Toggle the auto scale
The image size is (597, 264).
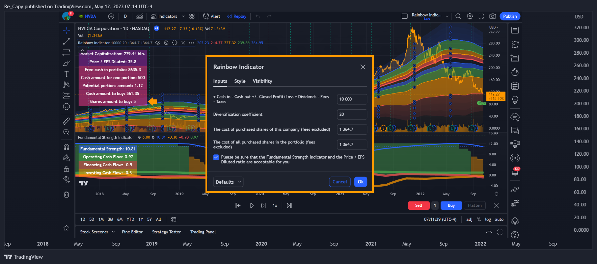pyautogui.click(x=499, y=220)
